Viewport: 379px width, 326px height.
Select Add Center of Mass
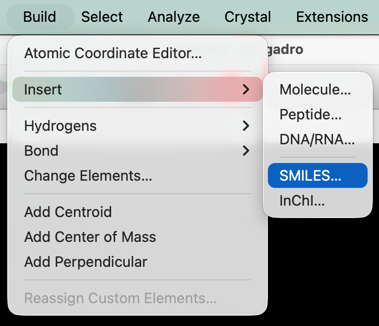(x=90, y=237)
